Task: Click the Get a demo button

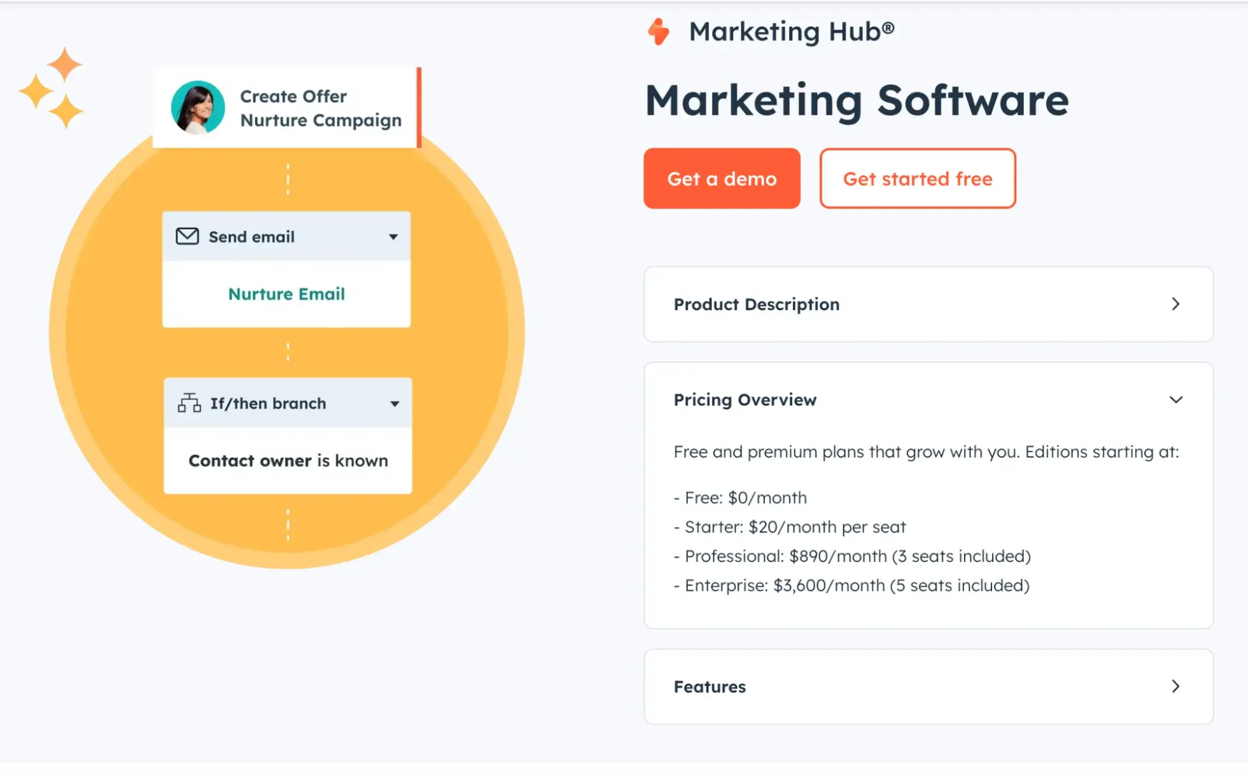Action: click(722, 178)
